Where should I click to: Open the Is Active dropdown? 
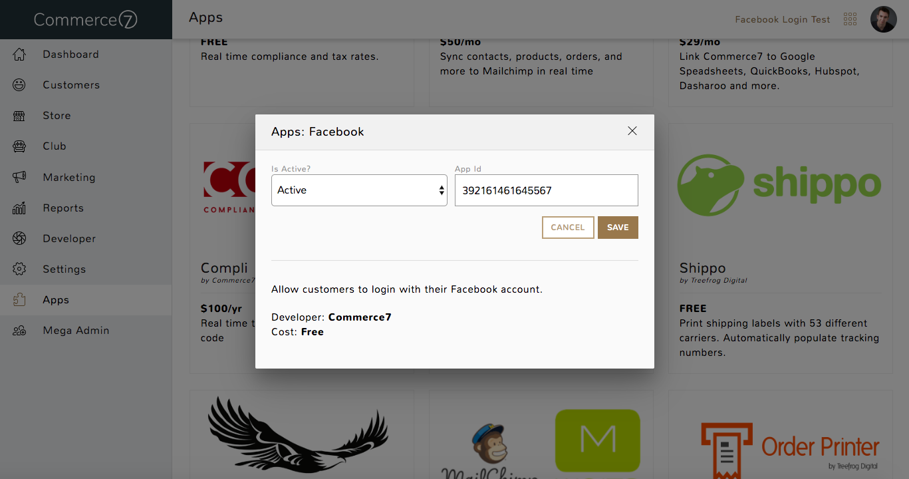(359, 190)
